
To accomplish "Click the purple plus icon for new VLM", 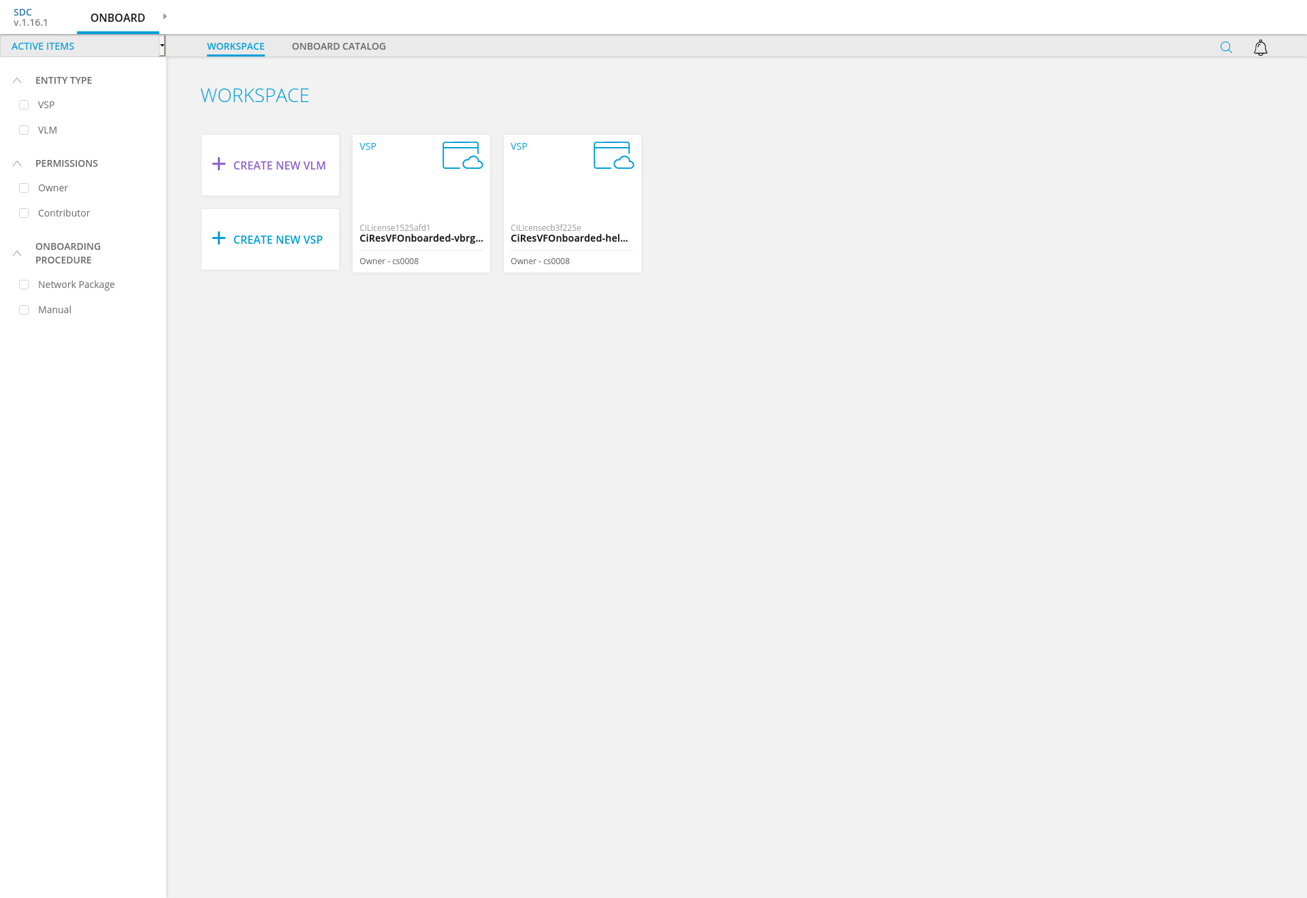I will [219, 164].
